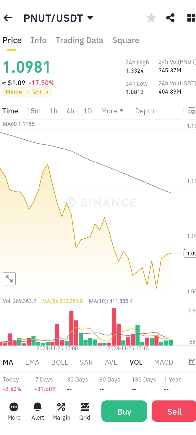Open the grid layout icon at top right
The width and height of the screenshot is (196, 435).
[x=191, y=18]
